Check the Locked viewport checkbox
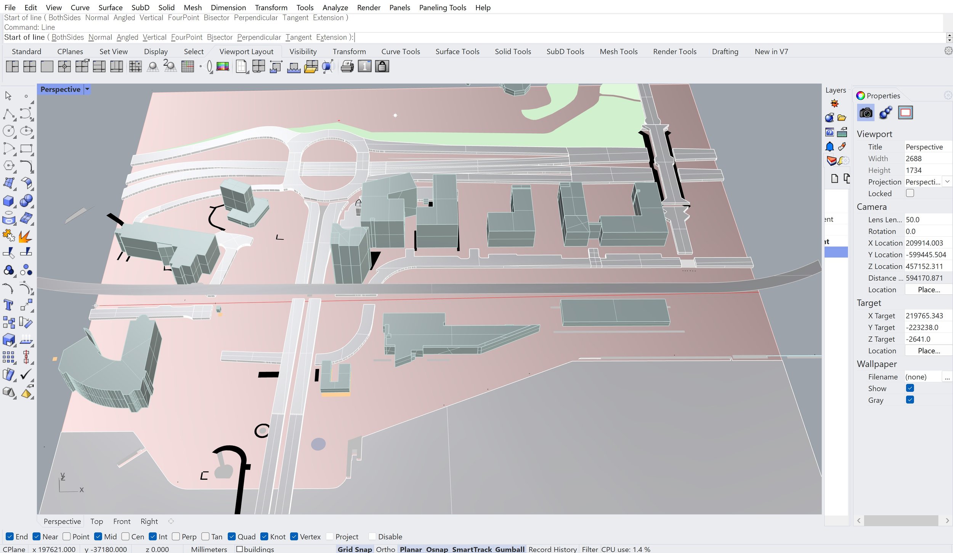This screenshot has height=553, width=953. 910,193
